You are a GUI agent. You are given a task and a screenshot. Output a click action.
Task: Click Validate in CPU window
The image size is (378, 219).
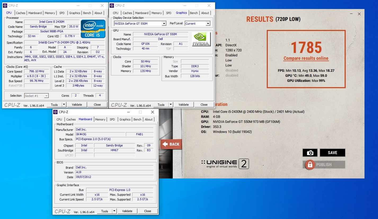pyautogui.click(x=77, y=105)
